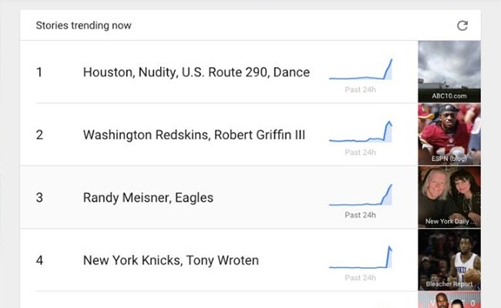
Task: Click rank number 2 in the list
Action: point(39,135)
